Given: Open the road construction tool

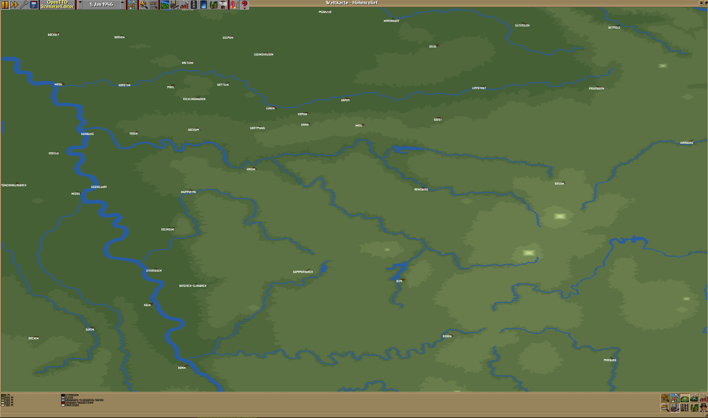Looking at the screenshot, I should click(x=194, y=5).
